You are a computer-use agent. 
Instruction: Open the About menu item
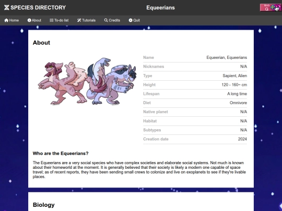tap(34, 20)
